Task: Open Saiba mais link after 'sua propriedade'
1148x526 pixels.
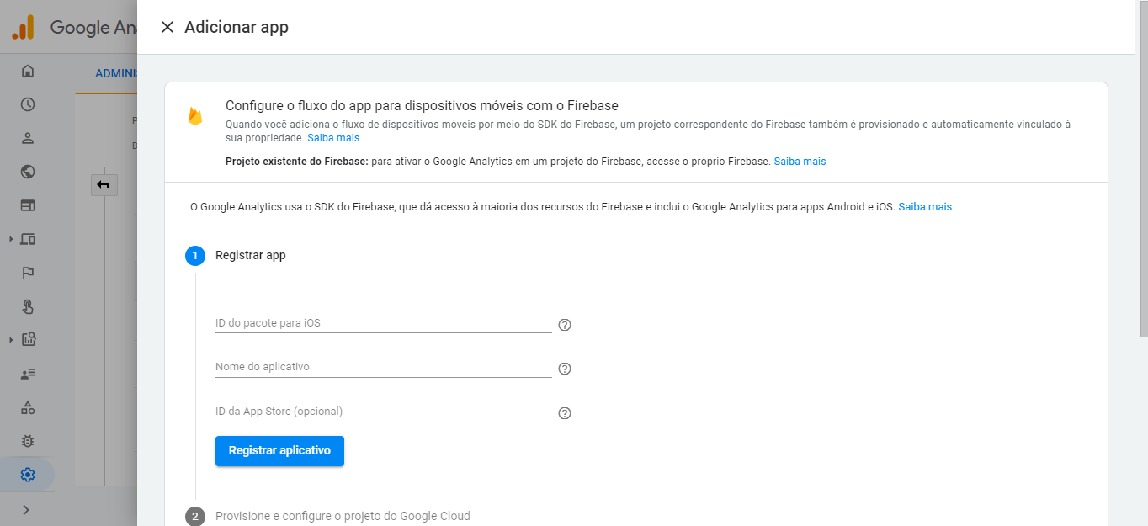Action: (333, 137)
